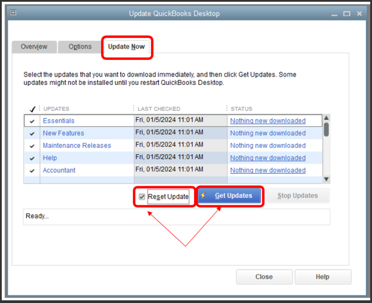Toggle the Help update checkmark
The width and height of the screenshot is (372, 303).
click(x=32, y=158)
